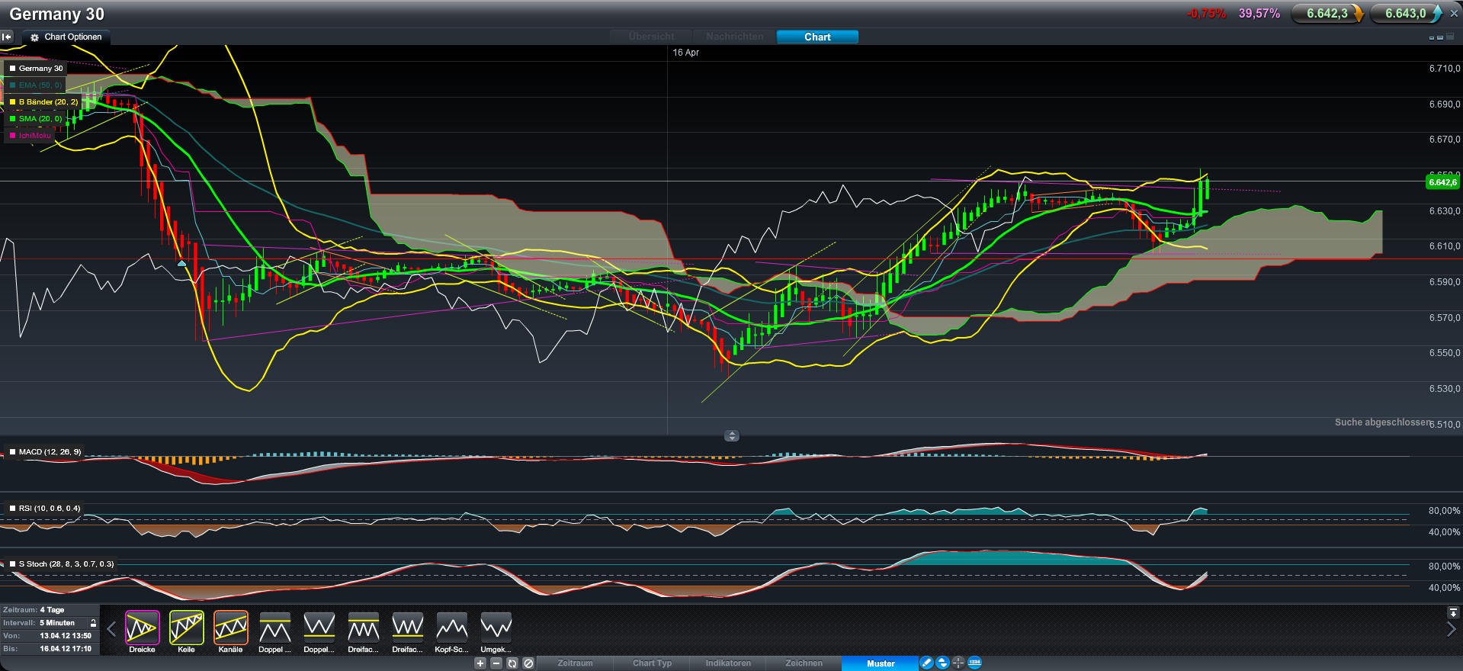Choose the Kanäle channel pattern icon
This screenshot has width=1463, height=671.
[230, 628]
